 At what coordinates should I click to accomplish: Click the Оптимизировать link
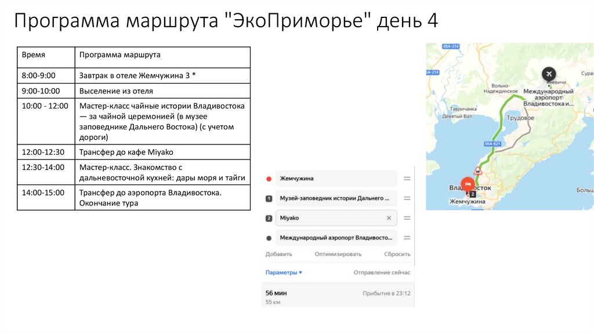click(x=338, y=254)
